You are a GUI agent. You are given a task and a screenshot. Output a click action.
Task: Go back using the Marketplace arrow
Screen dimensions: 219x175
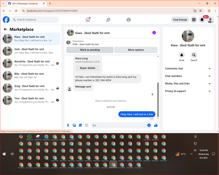coord(5,29)
